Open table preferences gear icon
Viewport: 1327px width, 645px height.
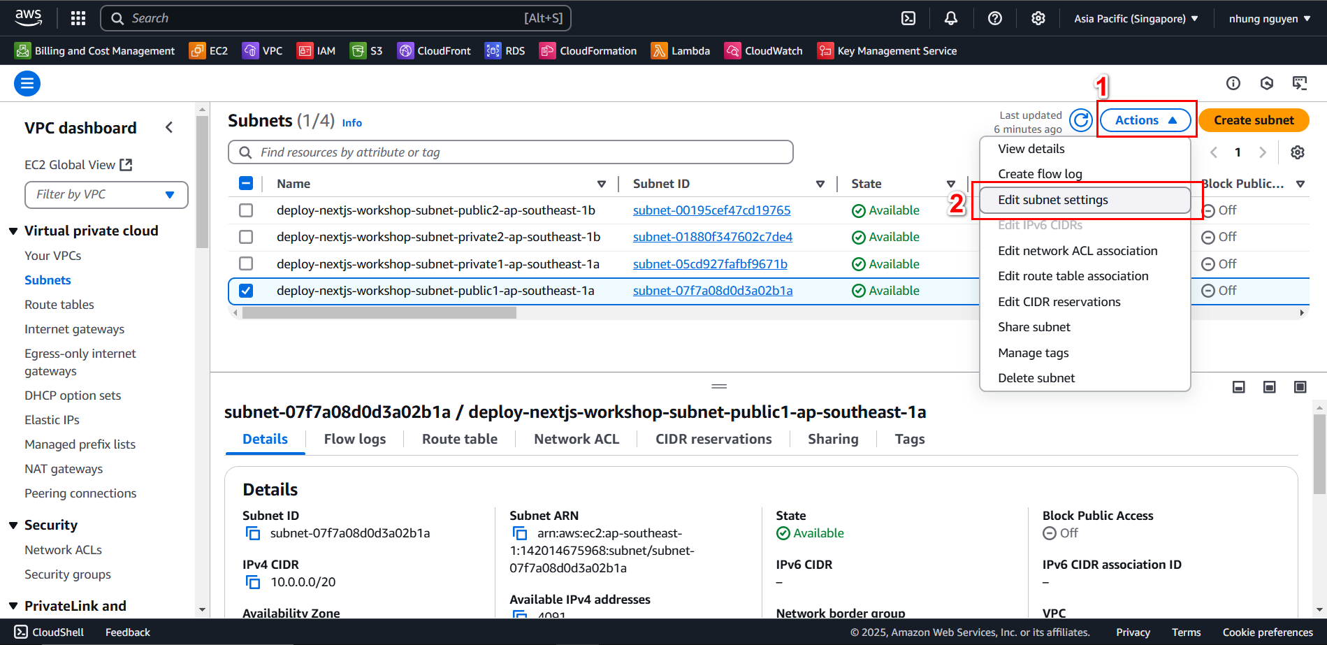coord(1298,152)
